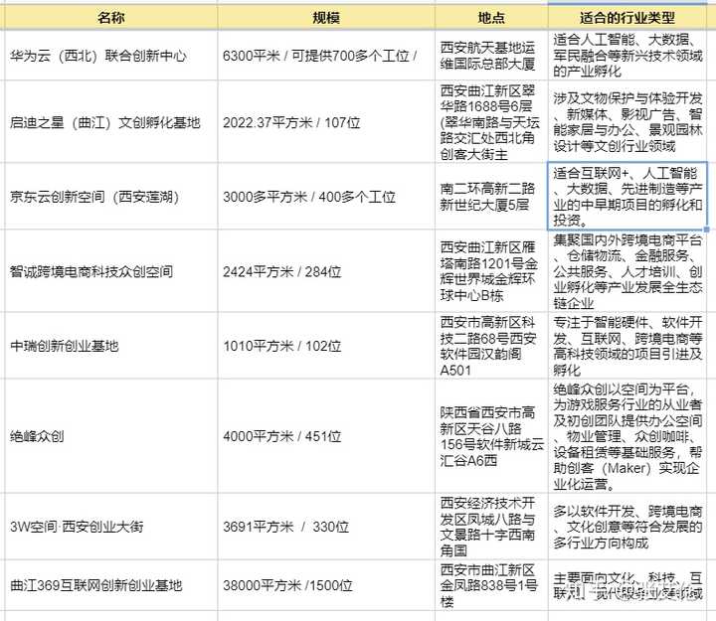This screenshot has width=716, height=621.
Task: Click the cell 西安航天基地运维国际总部大厦
Action: pos(491,56)
